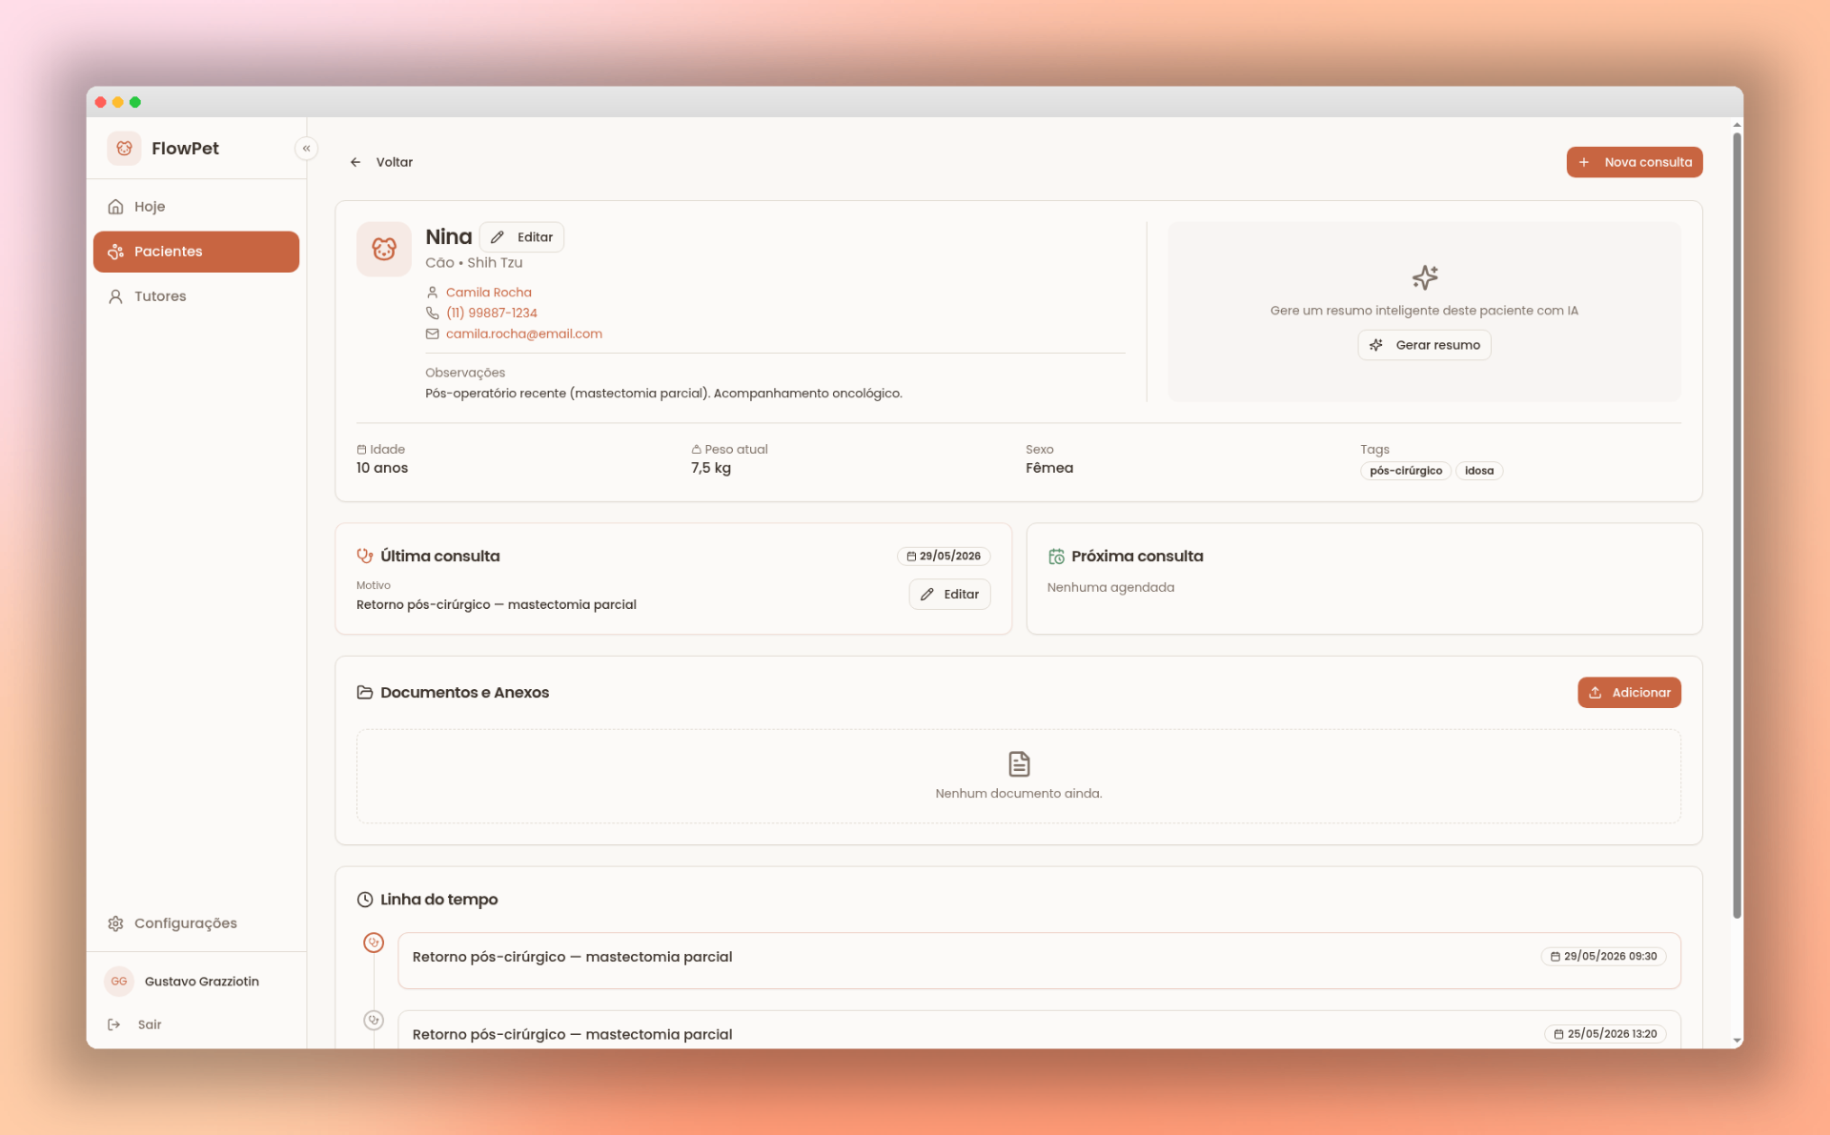Click email camila.rocha@email.com

click(x=524, y=334)
